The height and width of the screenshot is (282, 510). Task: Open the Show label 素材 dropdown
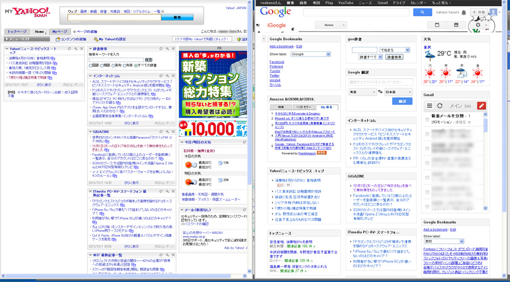coord(444,241)
